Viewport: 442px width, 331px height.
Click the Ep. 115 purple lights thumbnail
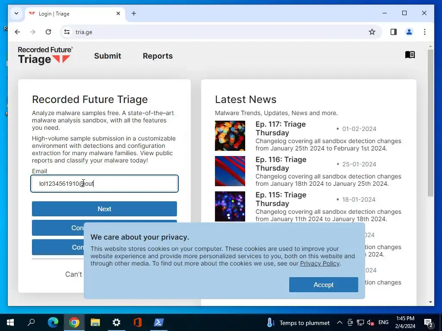[230, 206]
